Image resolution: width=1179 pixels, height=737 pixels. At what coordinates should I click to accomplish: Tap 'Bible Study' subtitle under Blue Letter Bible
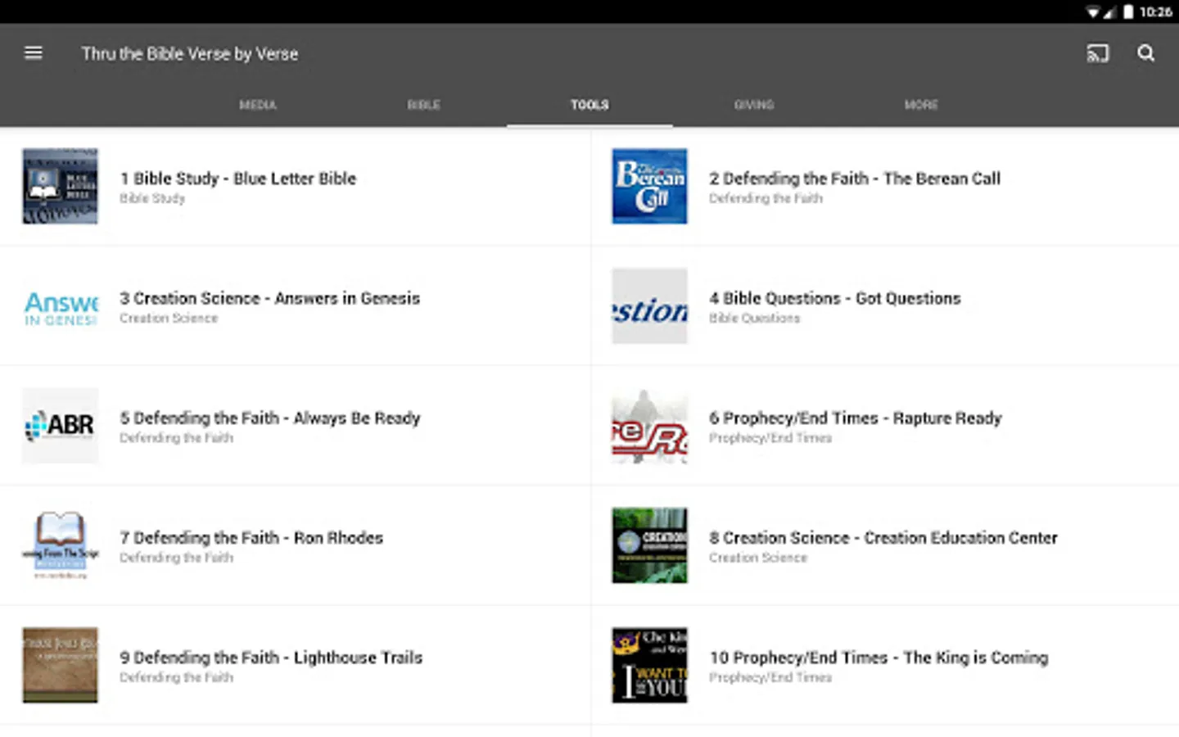coord(152,198)
